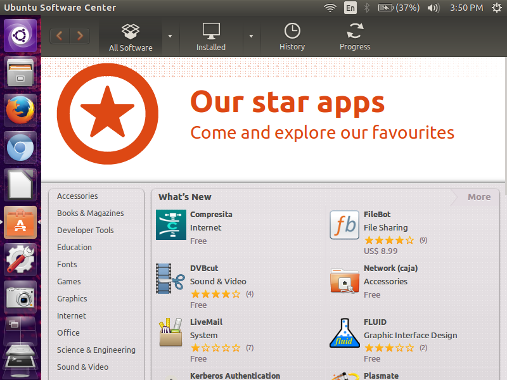Open the Files manager from launcher
Screen dimensions: 507x380
pos(20,73)
